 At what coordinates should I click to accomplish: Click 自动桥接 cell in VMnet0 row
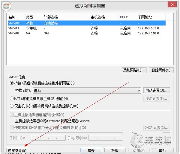[51, 23]
